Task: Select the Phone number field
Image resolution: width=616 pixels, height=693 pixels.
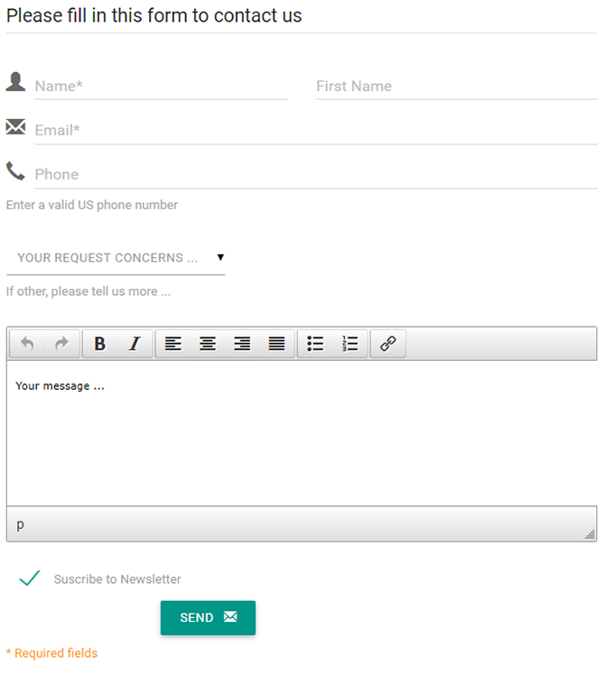Action: click(x=315, y=175)
